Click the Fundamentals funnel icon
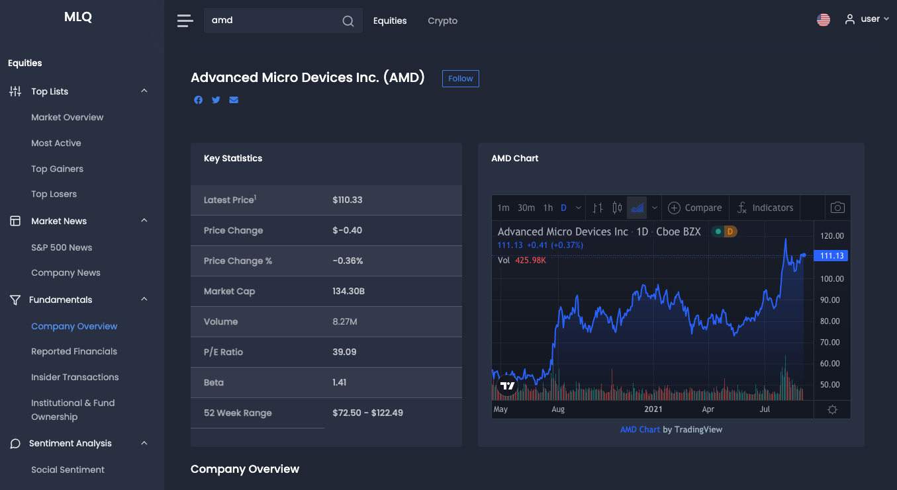Screen dimensions: 897x490 tap(15, 300)
